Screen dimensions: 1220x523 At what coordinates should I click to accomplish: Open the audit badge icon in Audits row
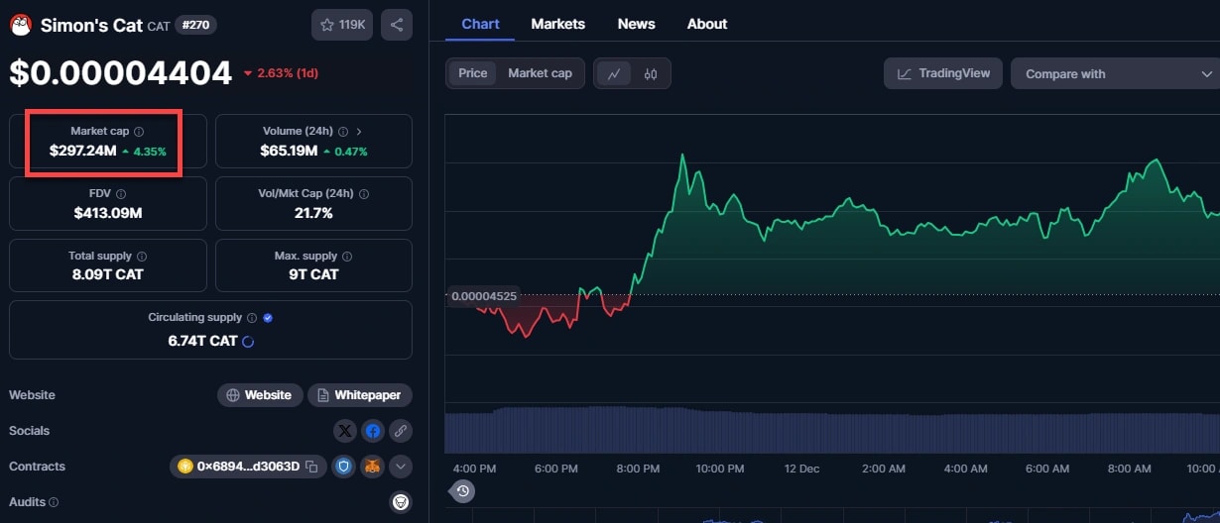pyautogui.click(x=401, y=502)
